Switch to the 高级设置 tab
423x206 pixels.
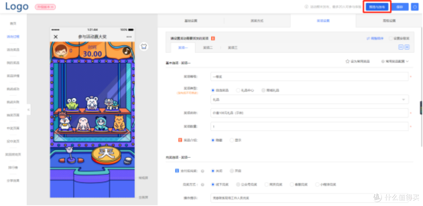pyautogui.click(x=389, y=21)
